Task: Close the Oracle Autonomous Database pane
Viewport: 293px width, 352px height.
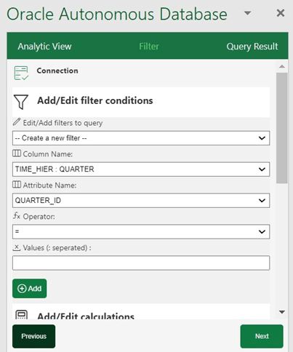Action: pyautogui.click(x=281, y=13)
